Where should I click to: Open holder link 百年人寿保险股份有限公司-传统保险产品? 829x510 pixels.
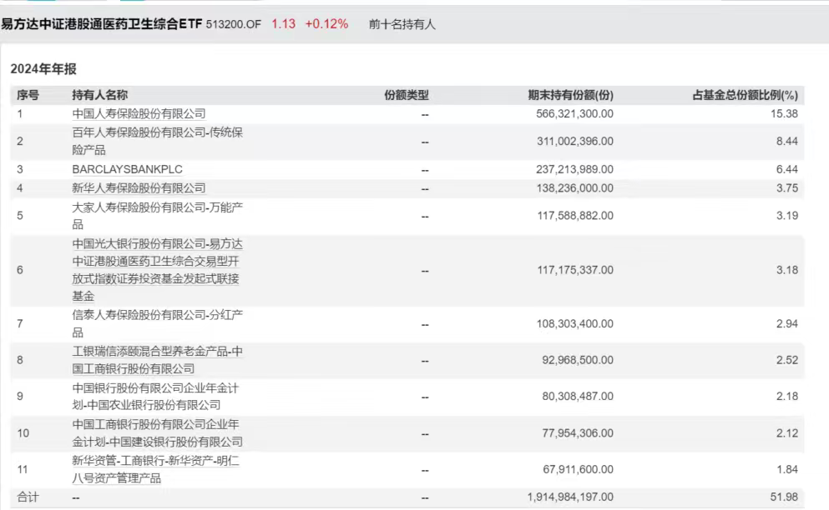(x=158, y=141)
